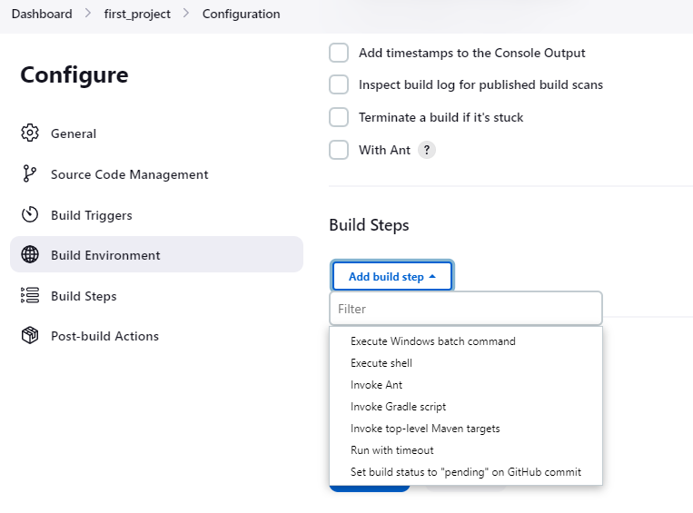Open first_project breadcrumb link
The height and width of the screenshot is (513, 693).
tap(137, 15)
